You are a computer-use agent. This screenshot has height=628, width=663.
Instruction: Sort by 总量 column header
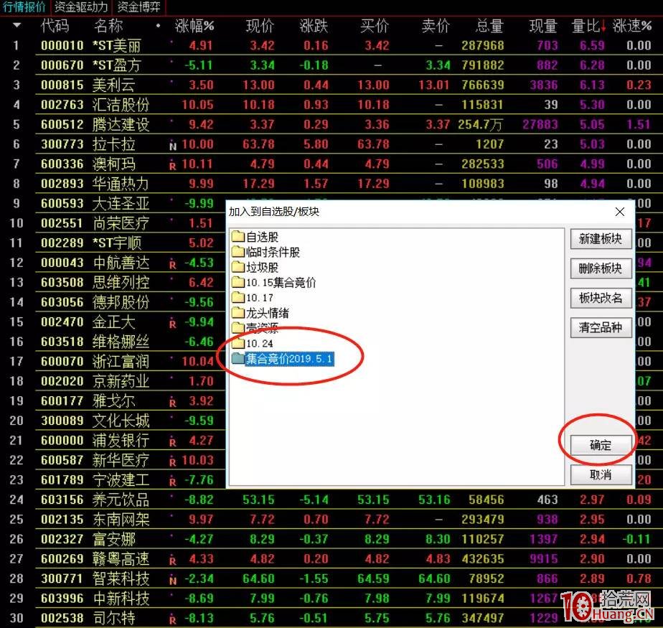[x=489, y=26]
